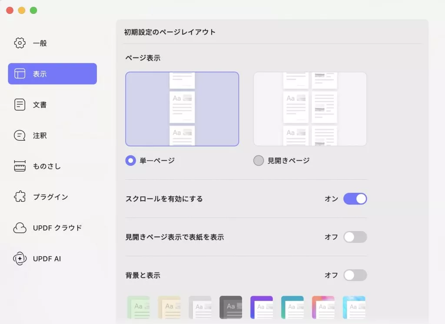The height and width of the screenshot is (324, 445).
Task: Close the preferences window with red button
Action: coord(10,10)
